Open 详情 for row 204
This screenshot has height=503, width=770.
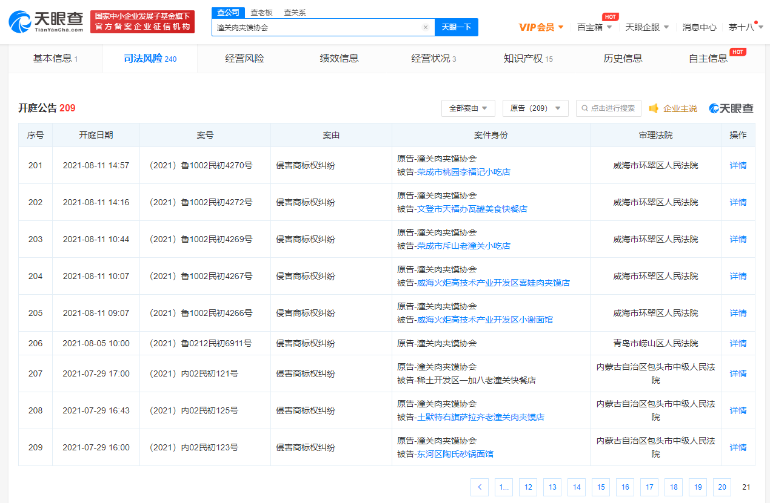(738, 276)
